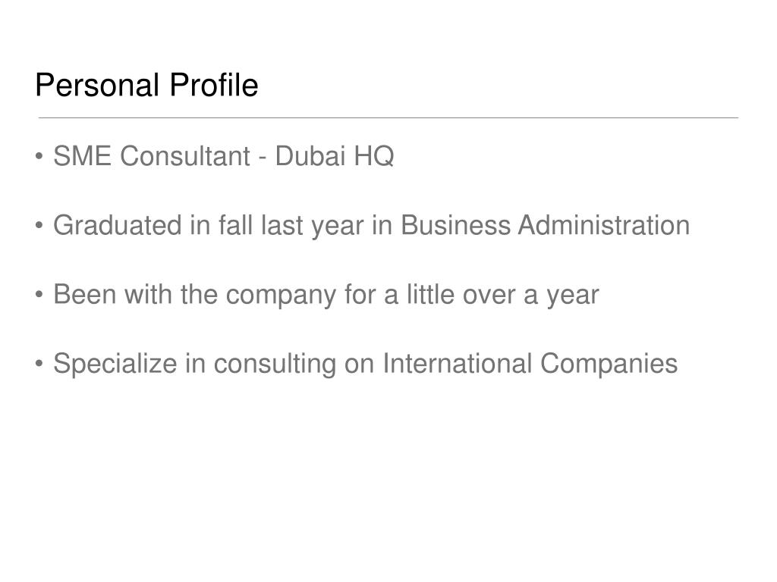Click the 'Personal Profile' slide title
The height and width of the screenshot is (582, 777).
pyautogui.click(x=146, y=85)
